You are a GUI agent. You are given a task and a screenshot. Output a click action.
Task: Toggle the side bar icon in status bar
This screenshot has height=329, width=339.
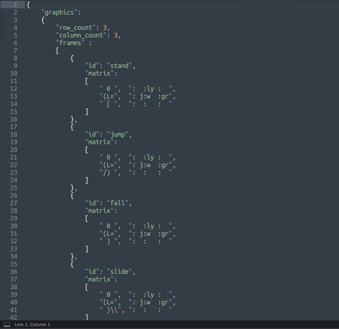tap(7, 324)
